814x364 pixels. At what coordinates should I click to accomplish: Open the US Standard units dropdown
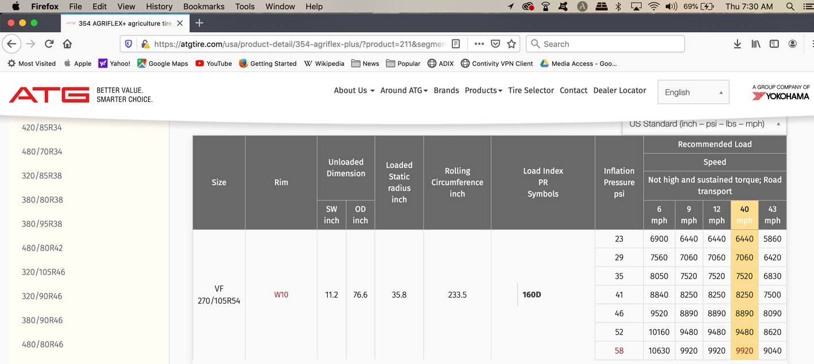click(x=704, y=124)
